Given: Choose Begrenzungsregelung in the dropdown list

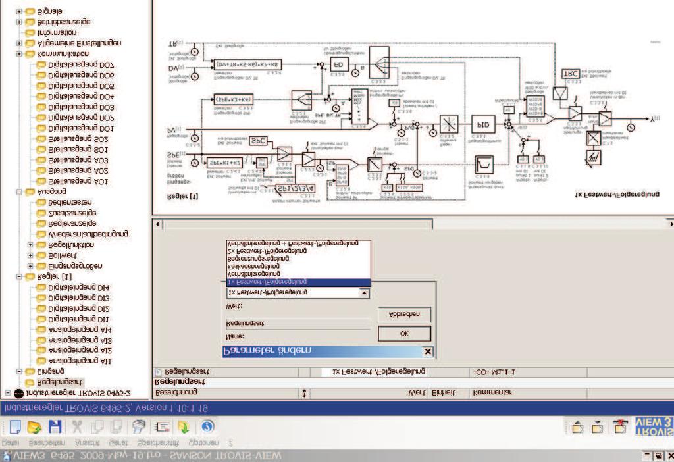Looking at the screenshot, I should (298, 259).
